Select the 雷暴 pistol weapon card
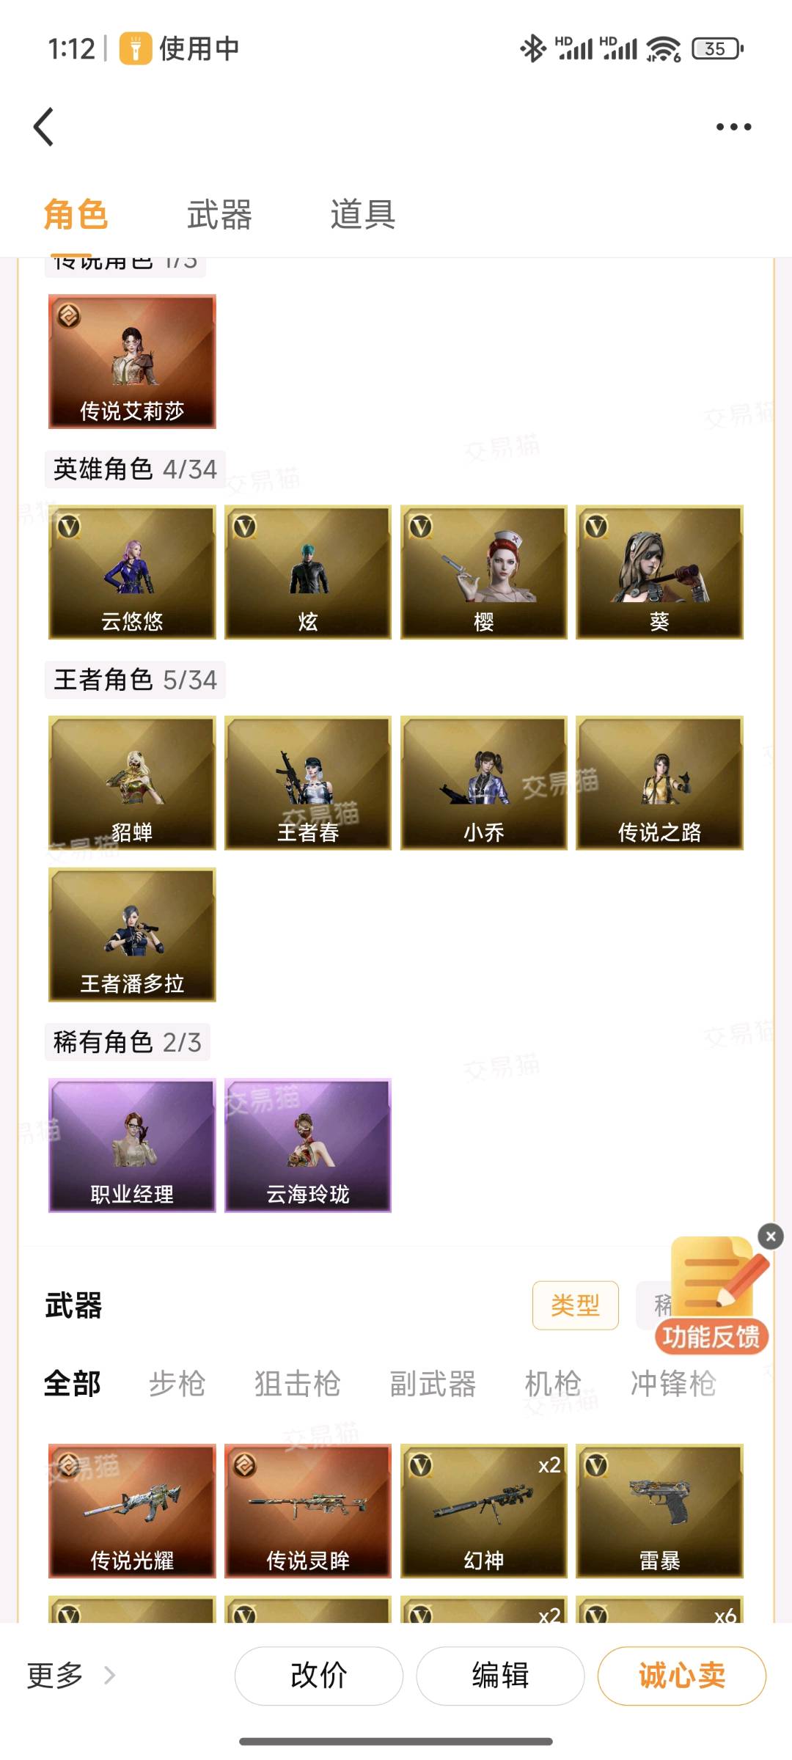792x1760 pixels. [x=659, y=1511]
